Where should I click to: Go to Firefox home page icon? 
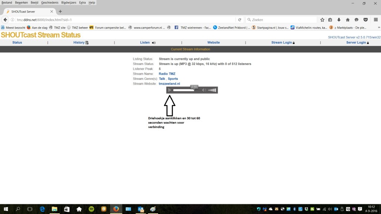[348, 20]
